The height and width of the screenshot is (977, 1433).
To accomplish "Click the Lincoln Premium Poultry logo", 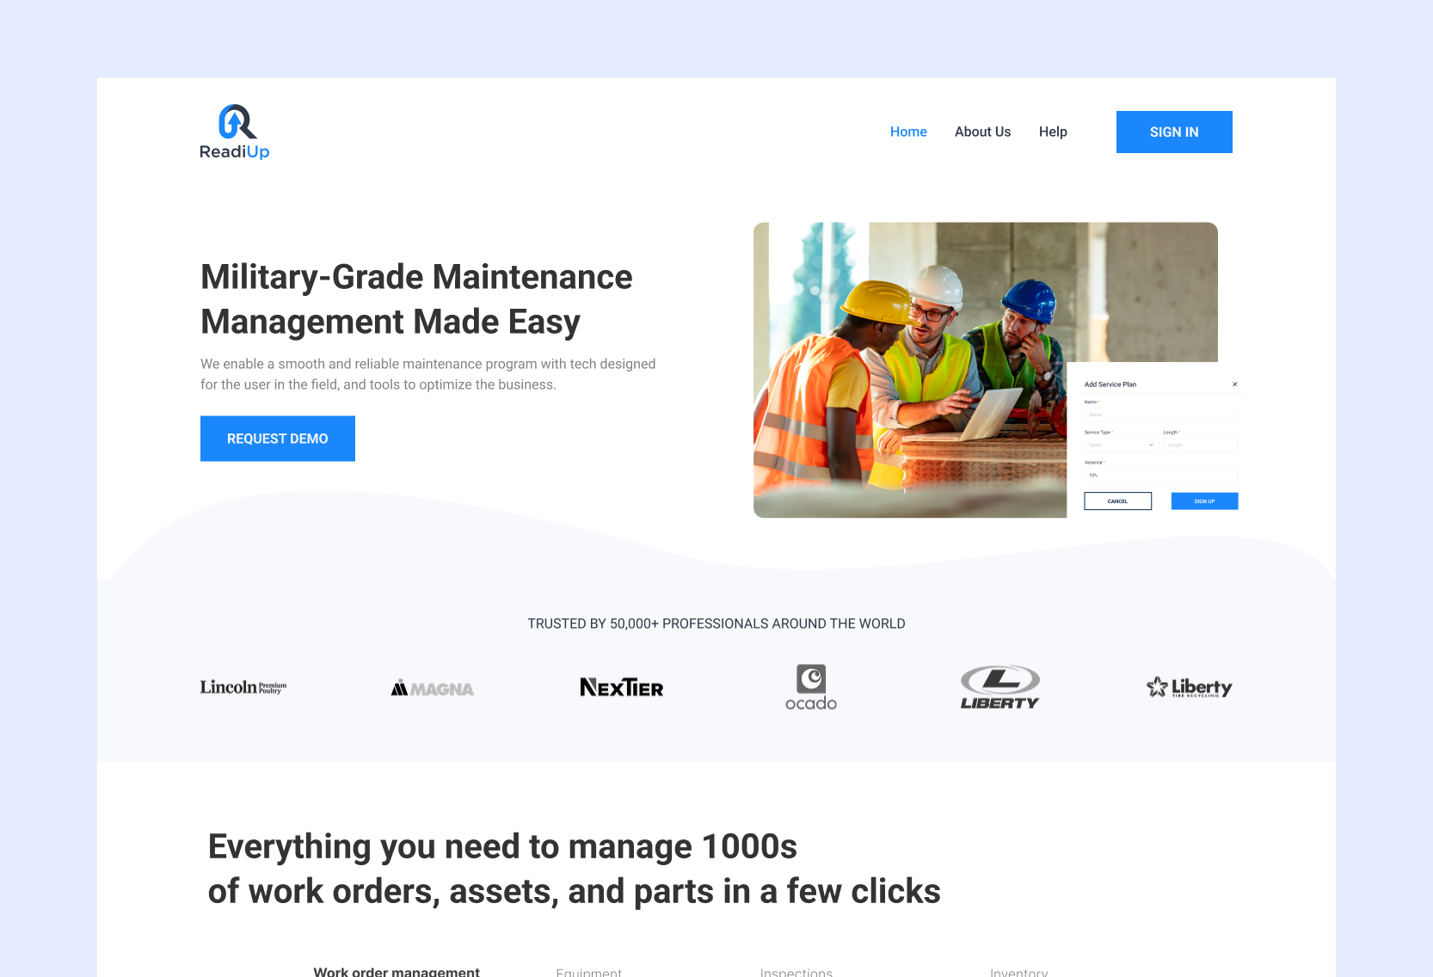I will click(x=243, y=687).
